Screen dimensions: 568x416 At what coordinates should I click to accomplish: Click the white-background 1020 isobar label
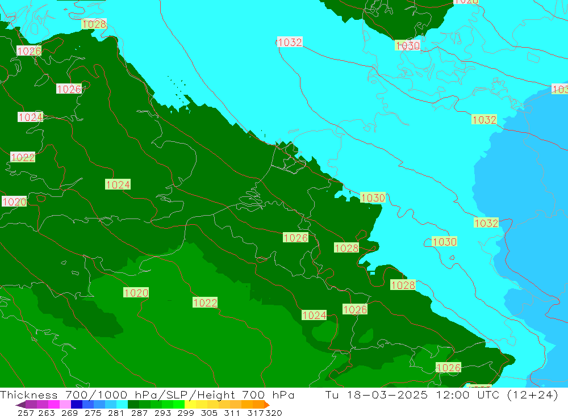click(15, 201)
